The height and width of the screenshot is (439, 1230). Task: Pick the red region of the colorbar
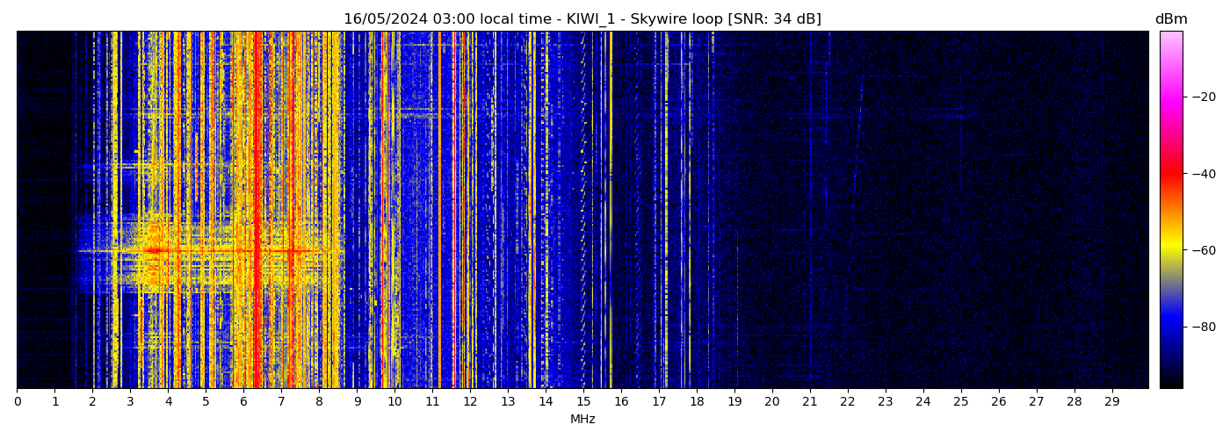pyautogui.click(x=1170, y=176)
